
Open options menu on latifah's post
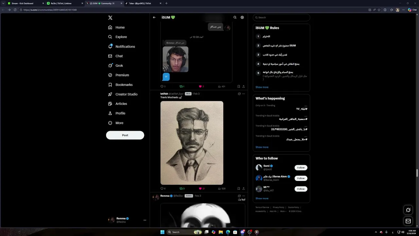click(244, 94)
